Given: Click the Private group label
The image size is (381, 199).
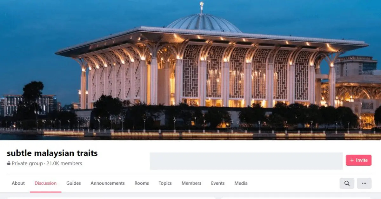Looking at the screenshot, I should click(x=27, y=164).
